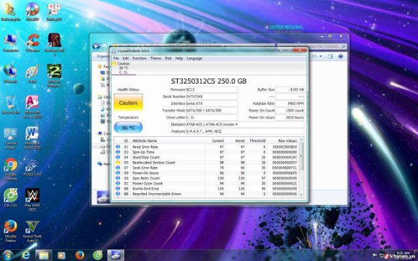Click the Transfer Mode SATA/300 field

point(212,110)
